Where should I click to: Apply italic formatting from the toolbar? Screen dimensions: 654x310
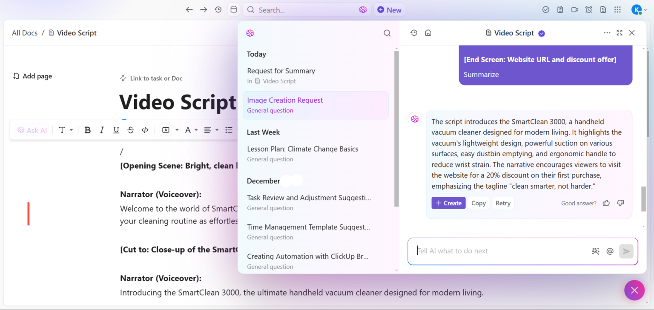[102, 130]
